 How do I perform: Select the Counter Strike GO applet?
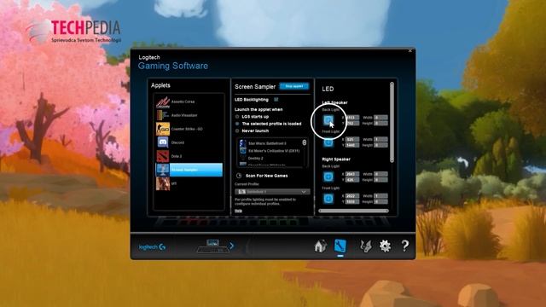click(189, 129)
